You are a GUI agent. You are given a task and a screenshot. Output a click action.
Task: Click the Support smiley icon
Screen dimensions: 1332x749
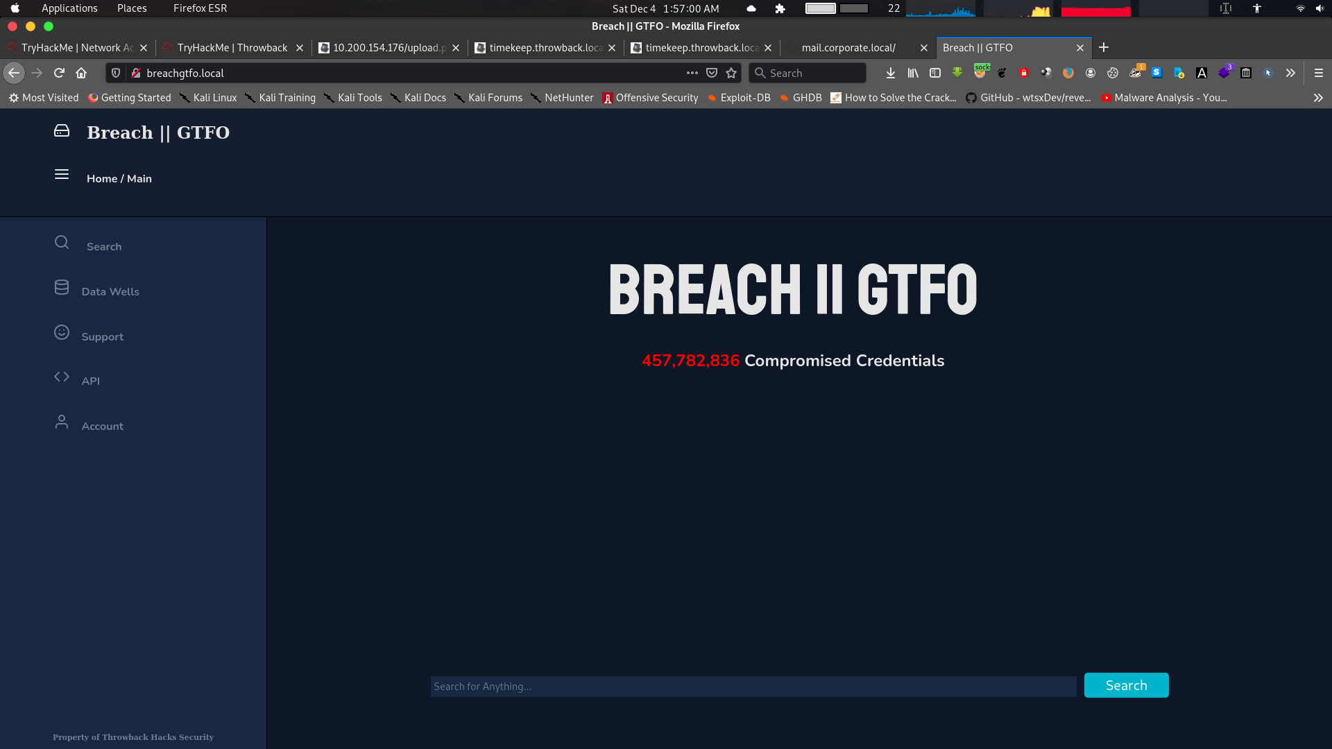(62, 332)
